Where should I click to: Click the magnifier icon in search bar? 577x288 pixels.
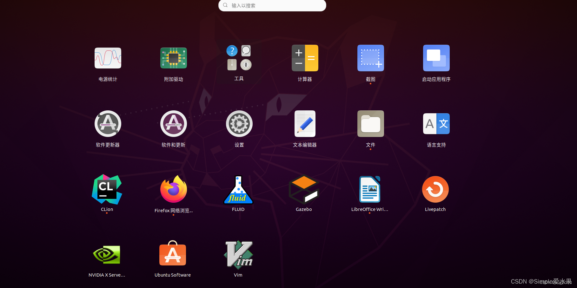click(225, 5)
